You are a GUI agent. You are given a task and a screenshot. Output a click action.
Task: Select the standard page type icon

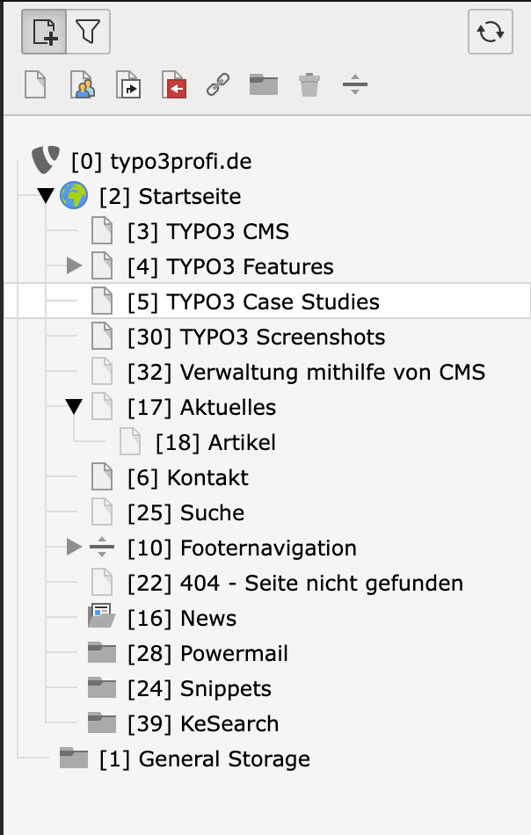(35, 84)
